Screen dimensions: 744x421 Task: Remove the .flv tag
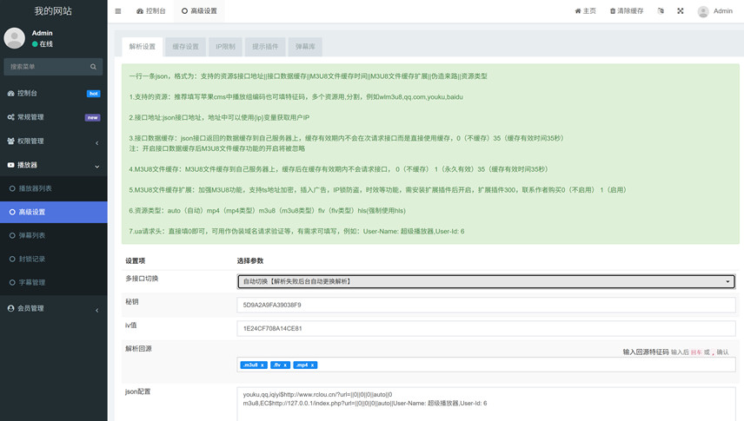tap(285, 365)
